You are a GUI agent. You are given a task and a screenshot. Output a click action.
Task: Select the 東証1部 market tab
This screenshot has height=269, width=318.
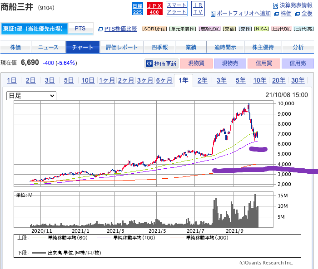coord(34,29)
